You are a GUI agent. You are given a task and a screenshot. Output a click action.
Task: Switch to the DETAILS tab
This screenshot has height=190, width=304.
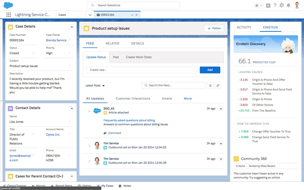click(x=137, y=44)
